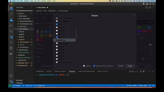Check the UML 2.5 checkbox
The width and height of the screenshot is (164, 92).
(x=57, y=34)
